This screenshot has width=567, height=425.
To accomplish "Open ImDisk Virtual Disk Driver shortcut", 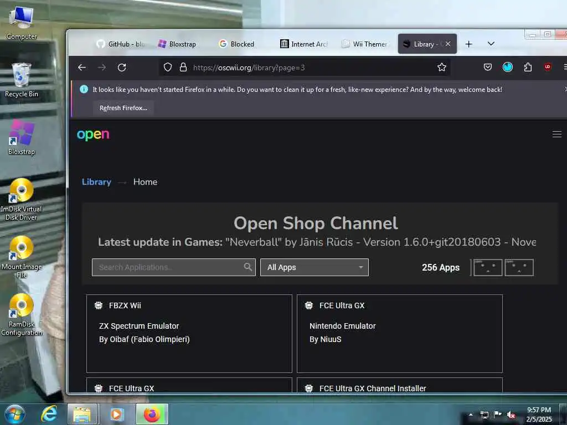I will [x=21, y=199].
